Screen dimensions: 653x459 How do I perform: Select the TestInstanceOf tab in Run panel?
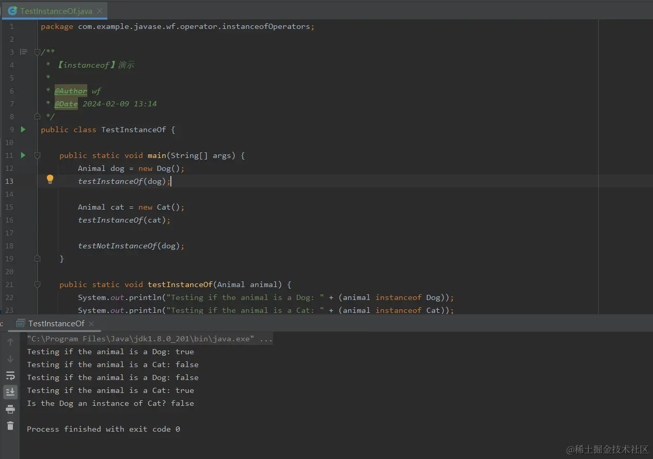(56, 323)
